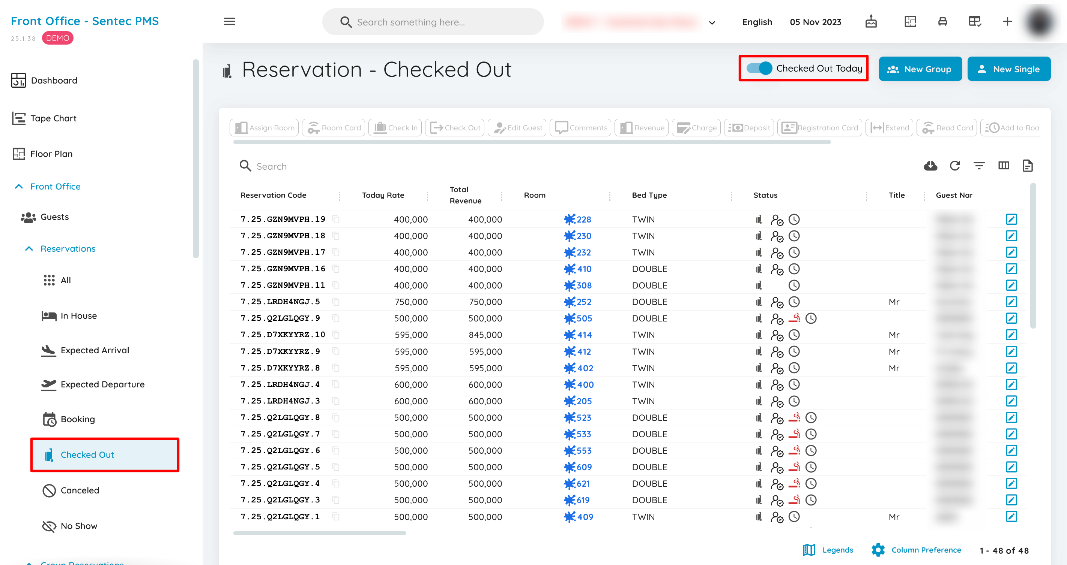Toggle the Checked Out Today switch
The width and height of the screenshot is (1067, 565).
pyautogui.click(x=760, y=68)
